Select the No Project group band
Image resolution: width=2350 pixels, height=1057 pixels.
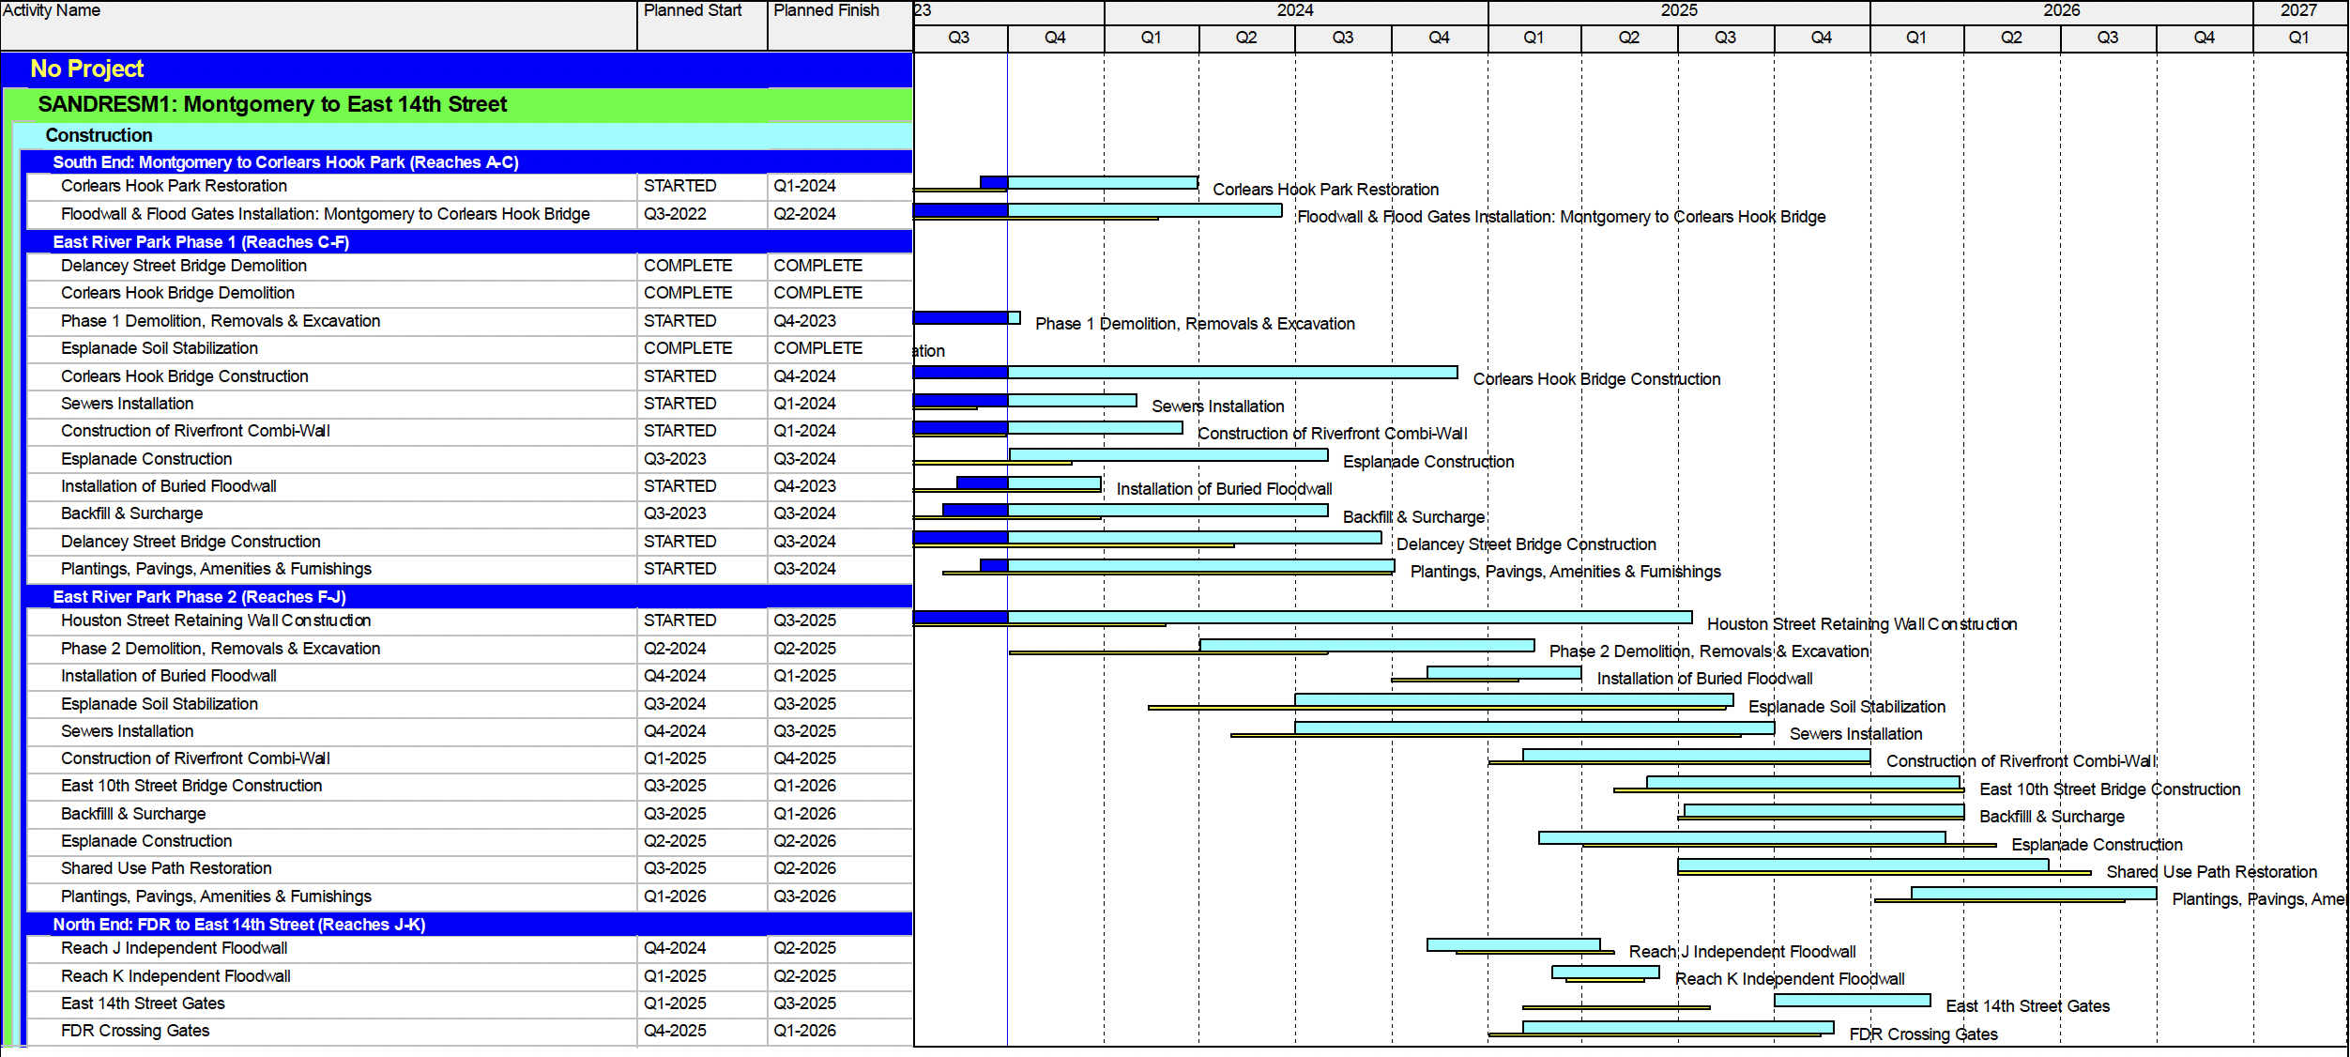coord(456,69)
